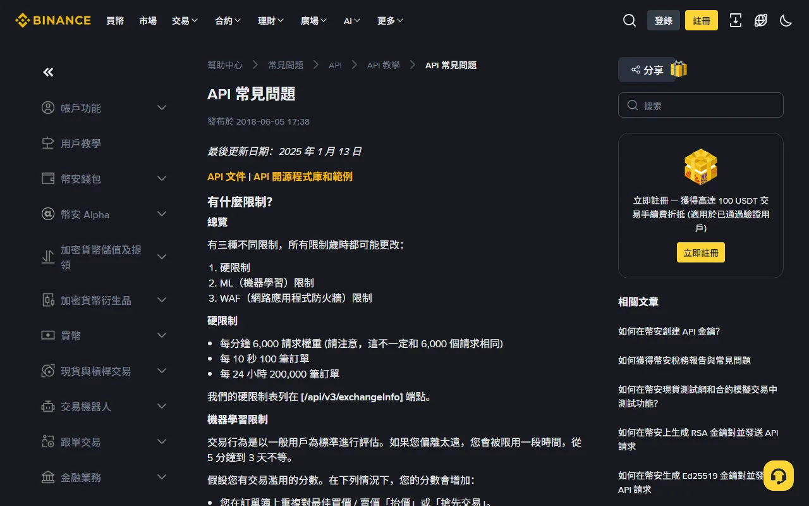
Task: Go to 幫助中心 breadcrumb
Action: click(x=225, y=65)
